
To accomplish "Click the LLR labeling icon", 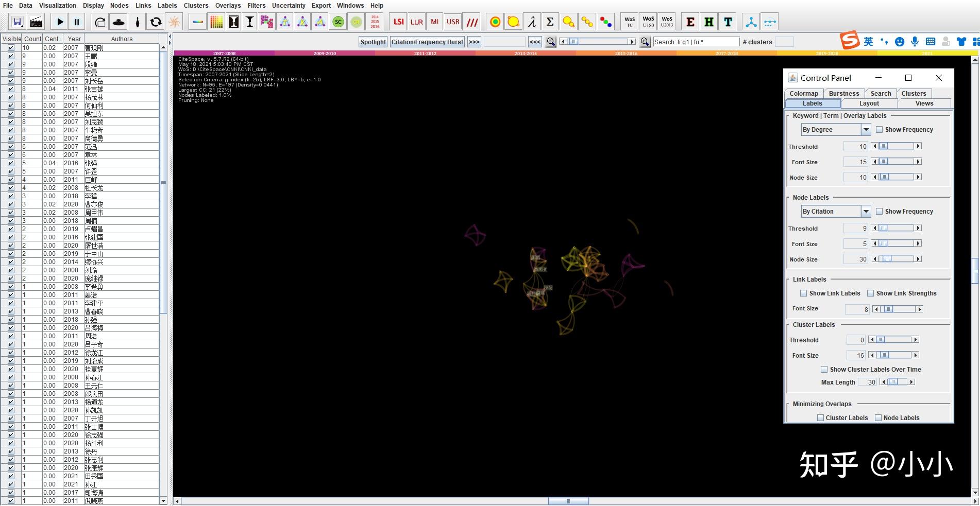I will (416, 22).
